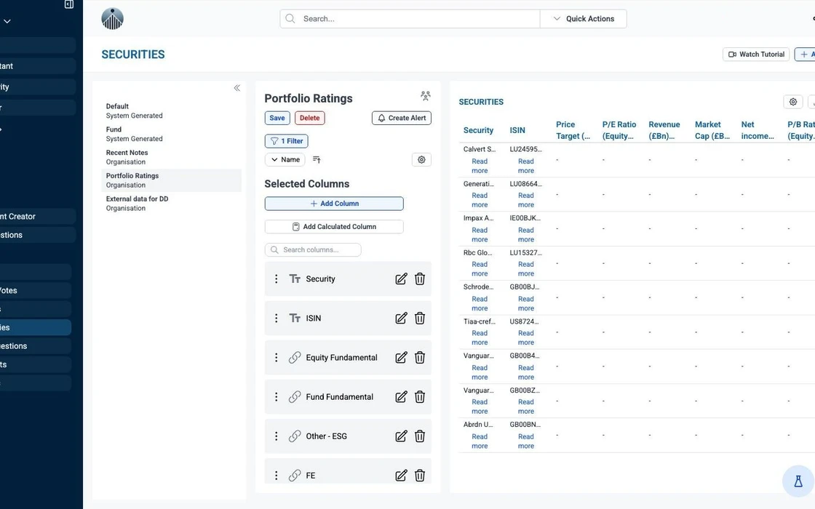Viewport: 815px width, 509px height.
Task: Delete the Security column
Action: click(420, 279)
